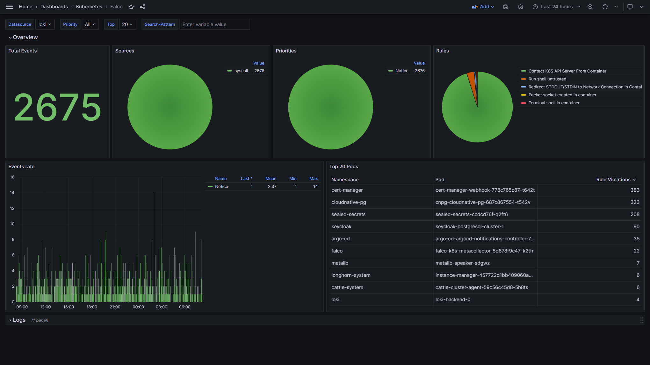Zoom out the time range

coord(590,7)
